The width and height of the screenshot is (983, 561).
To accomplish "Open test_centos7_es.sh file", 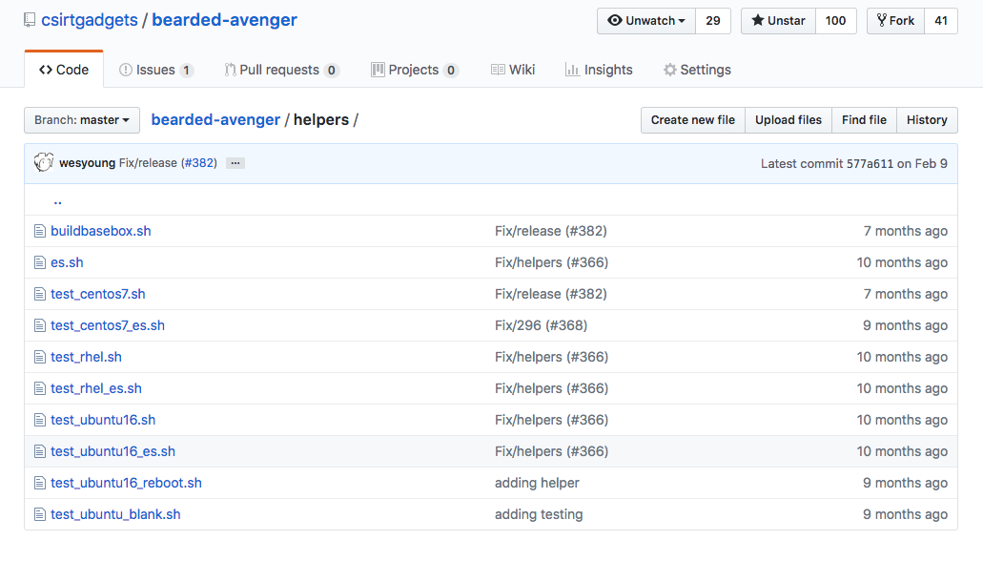I will (108, 325).
